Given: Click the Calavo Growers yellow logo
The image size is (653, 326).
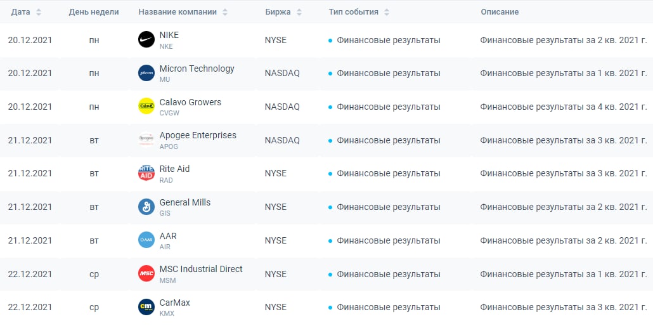Looking at the screenshot, I should click(146, 107).
